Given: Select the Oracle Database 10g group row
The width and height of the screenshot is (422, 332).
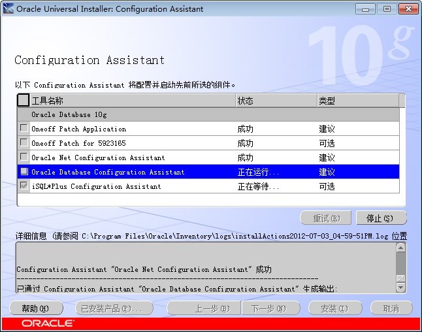Looking at the screenshot, I should click(208, 114).
